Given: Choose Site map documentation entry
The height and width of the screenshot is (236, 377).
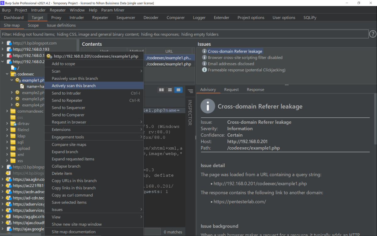Looking at the screenshot, I should [94, 232].
